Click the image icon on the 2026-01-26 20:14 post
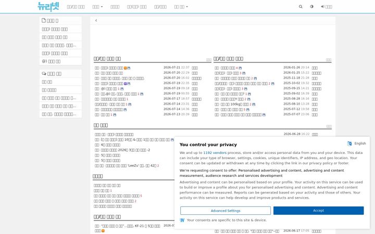 (240, 68)
